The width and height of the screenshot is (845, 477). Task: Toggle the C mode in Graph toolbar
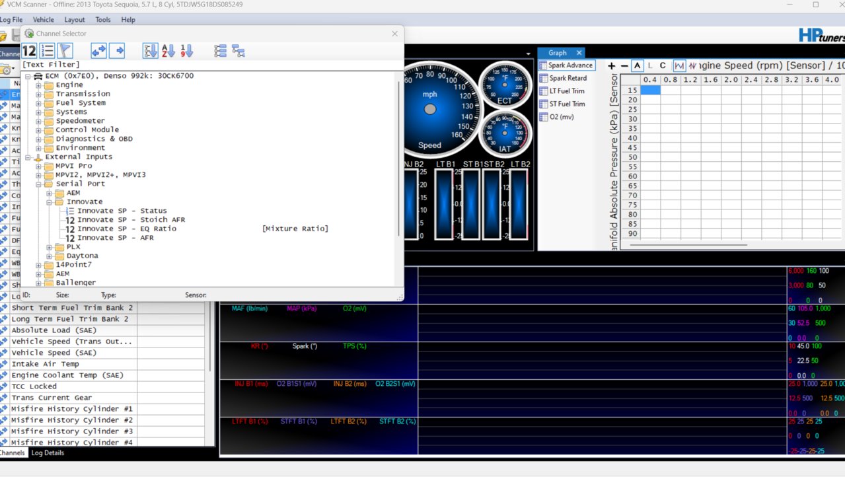pyautogui.click(x=663, y=65)
